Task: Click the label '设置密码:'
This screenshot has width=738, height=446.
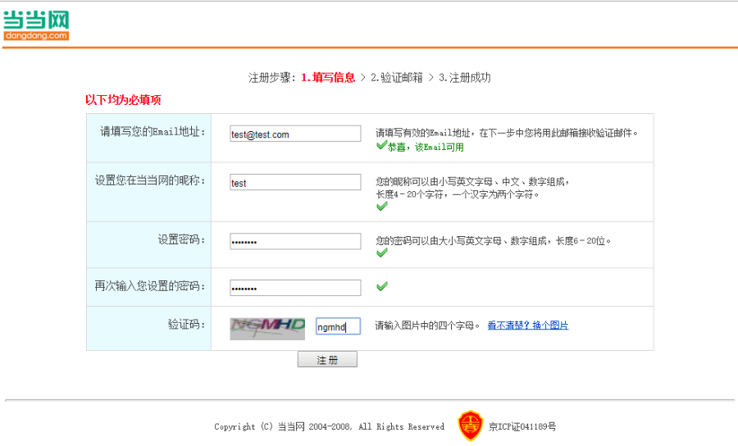Action: pyautogui.click(x=182, y=239)
